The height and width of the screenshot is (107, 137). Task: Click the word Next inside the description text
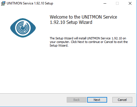(81, 42)
